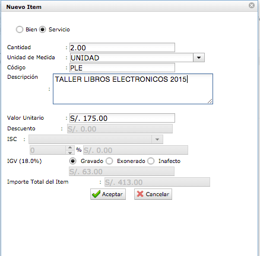Image resolution: width=260 pixels, height=256 pixels.
Task: Click the disabled Descuento field
Action: pos(120,129)
